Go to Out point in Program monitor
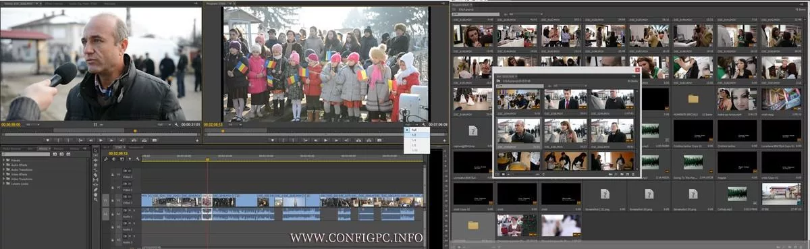This screenshot has width=810, height=249. (346, 140)
